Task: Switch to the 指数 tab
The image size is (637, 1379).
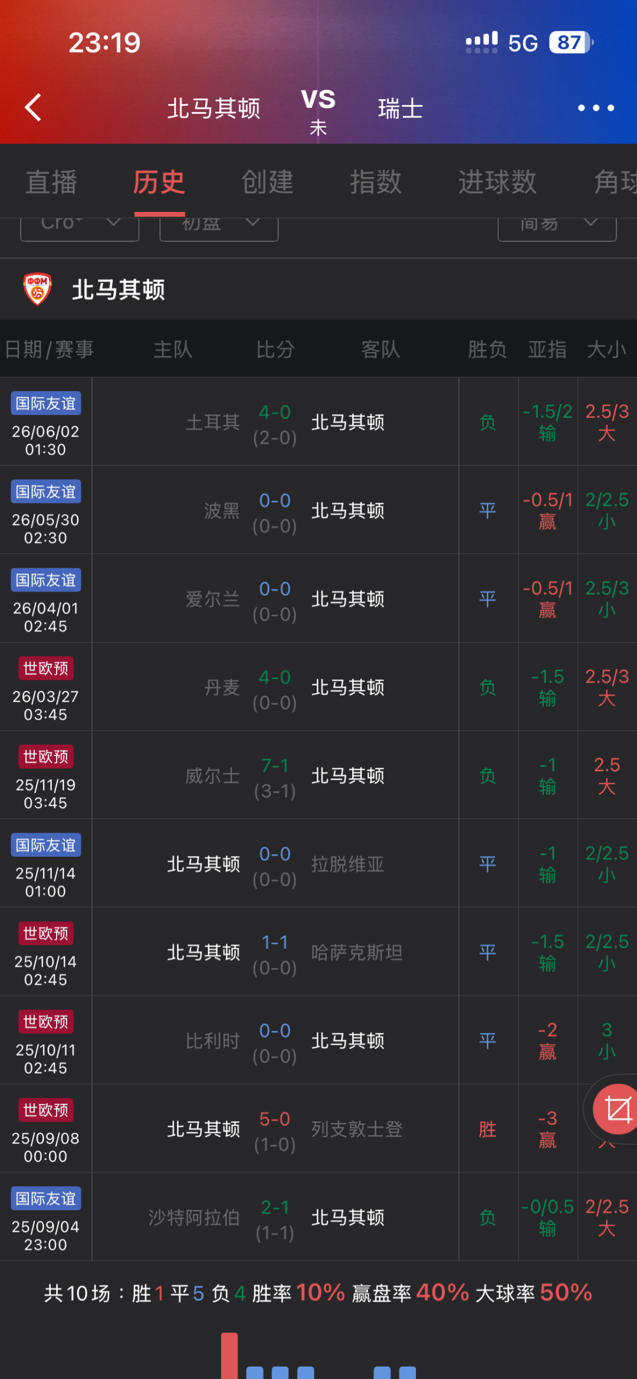Action: point(376,182)
